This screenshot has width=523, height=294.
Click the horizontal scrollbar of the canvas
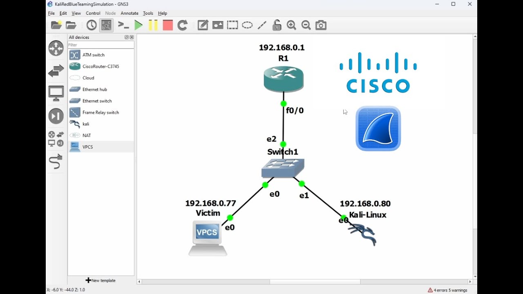click(315, 282)
